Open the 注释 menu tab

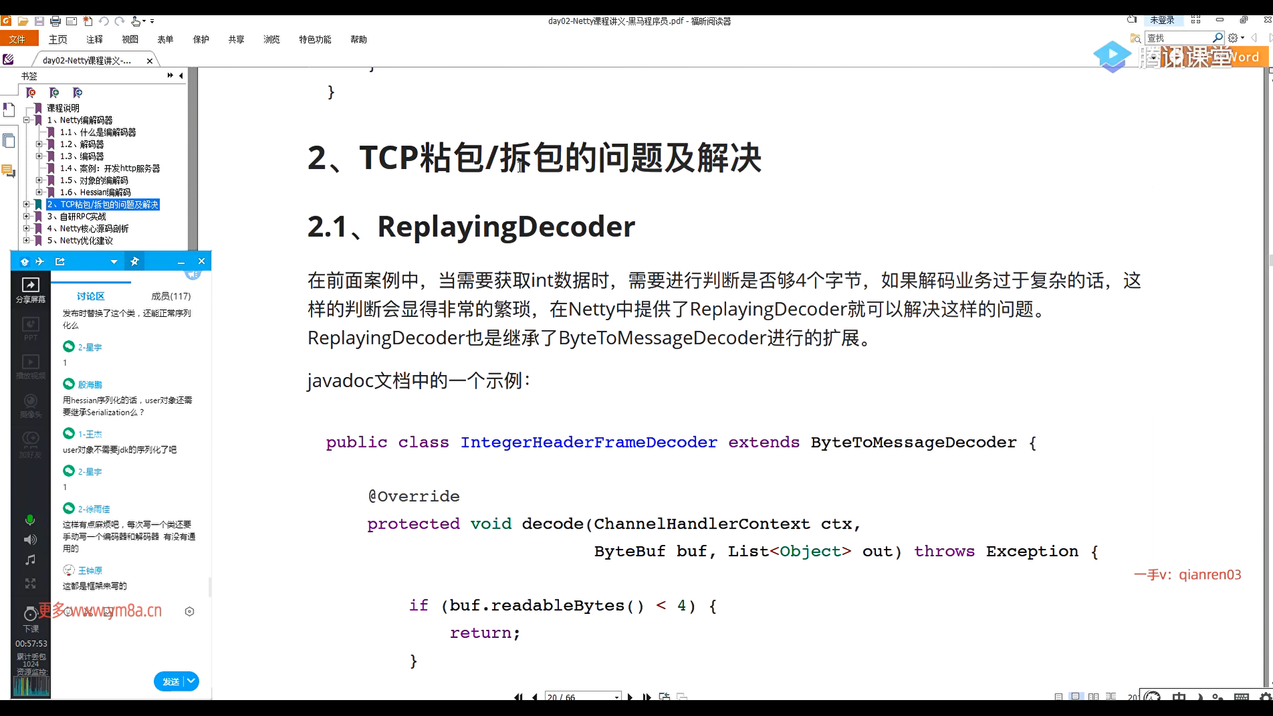tap(94, 40)
